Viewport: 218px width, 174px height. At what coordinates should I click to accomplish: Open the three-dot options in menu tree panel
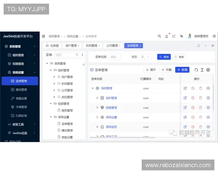82,55
